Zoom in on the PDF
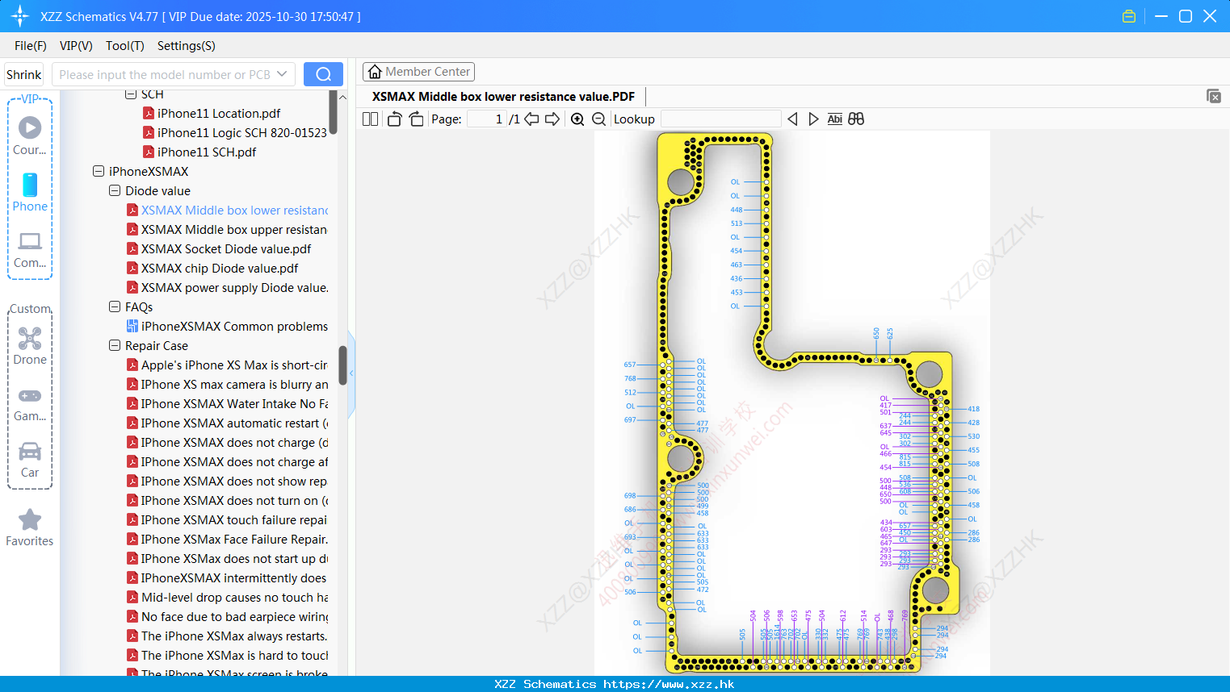This screenshot has width=1230, height=692. [577, 119]
